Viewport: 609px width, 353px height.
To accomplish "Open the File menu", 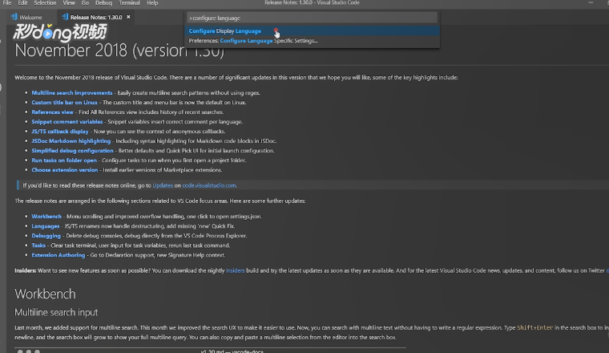I will (7, 2).
